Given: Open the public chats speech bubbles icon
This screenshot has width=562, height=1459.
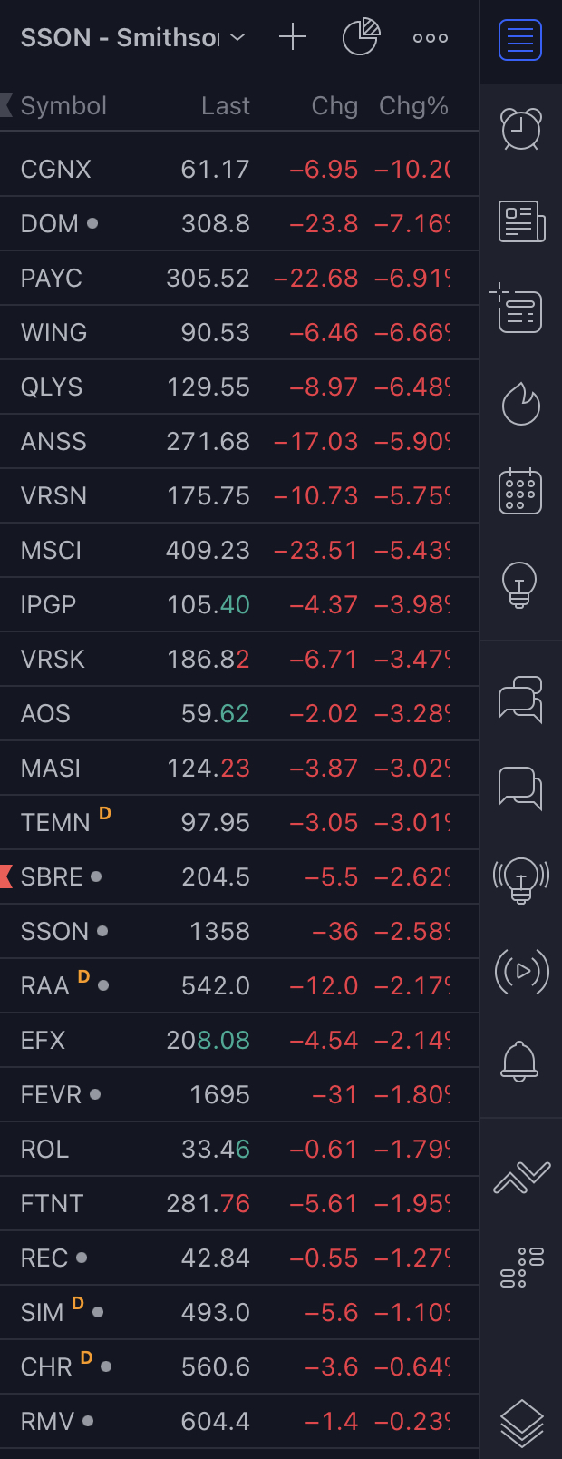Looking at the screenshot, I should (520, 700).
